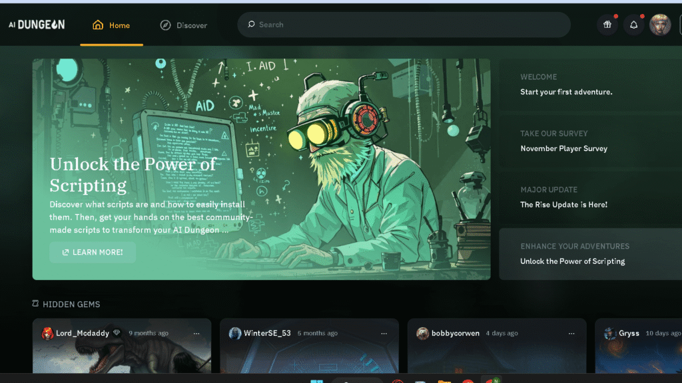Click WinterSE_53's avatar icon
Screen dimensions: 682x383
click(235, 333)
